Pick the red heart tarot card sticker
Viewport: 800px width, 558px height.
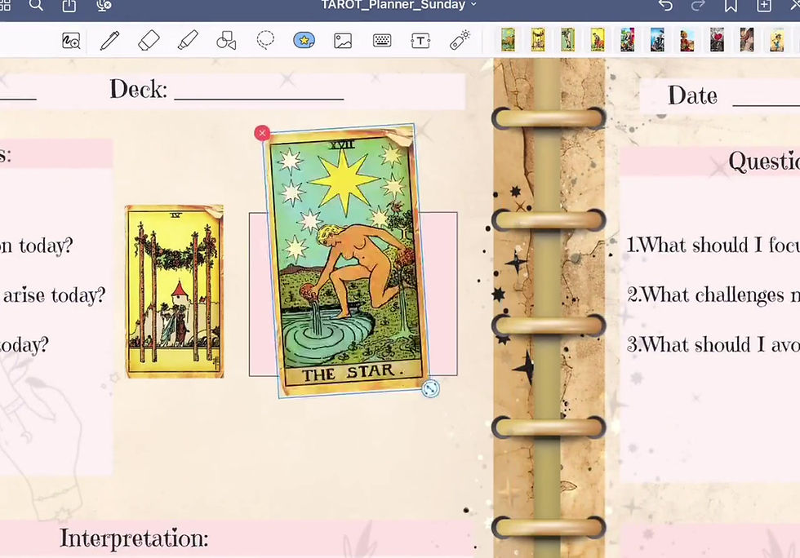point(717,40)
